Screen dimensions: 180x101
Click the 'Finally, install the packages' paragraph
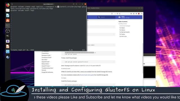(69, 58)
